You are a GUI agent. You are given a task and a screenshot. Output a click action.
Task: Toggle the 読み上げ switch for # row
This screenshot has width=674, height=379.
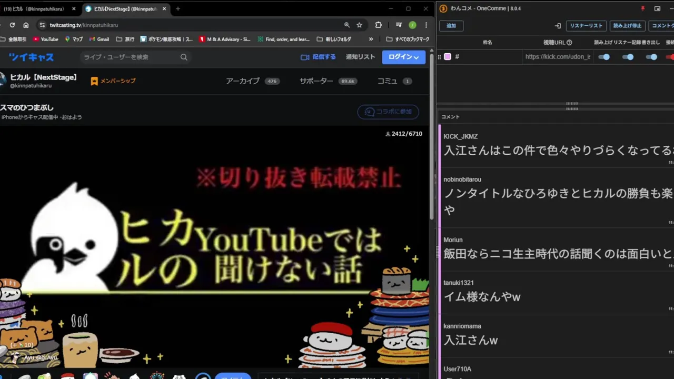tap(604, 57)
